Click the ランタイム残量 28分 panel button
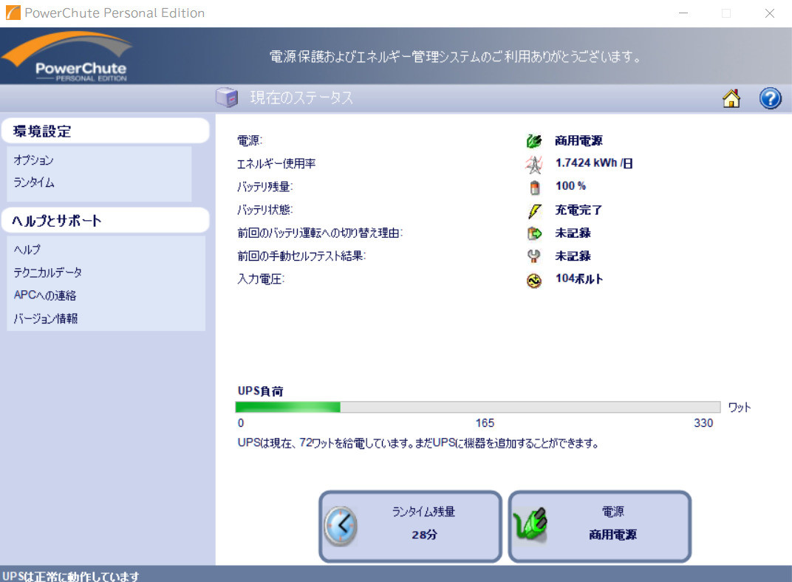Screen dimensions: 792x582 (410, 526)
